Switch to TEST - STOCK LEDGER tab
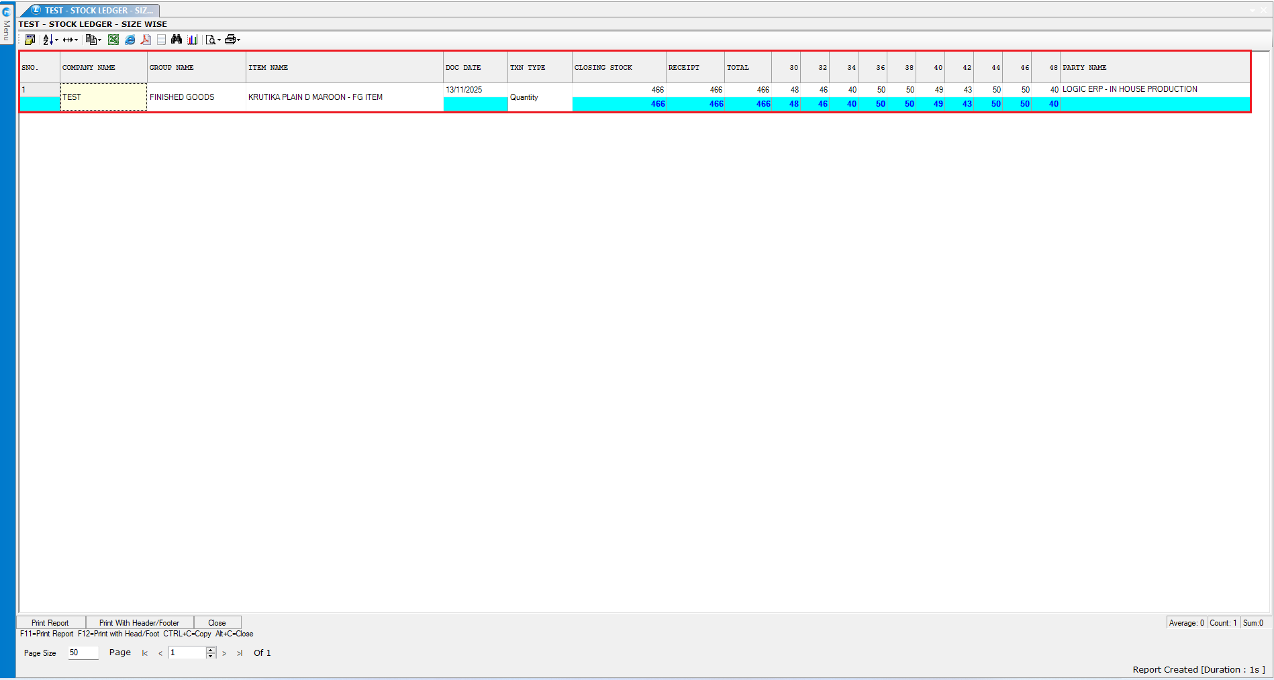 tap(94, 10)
